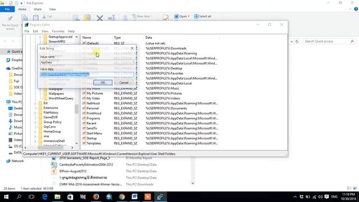
Task: Select the GameDVR registry key
Action: coord(50,117)
